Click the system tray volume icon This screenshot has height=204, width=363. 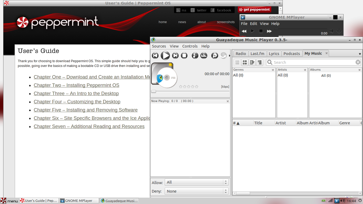click(x=342, y=201)
